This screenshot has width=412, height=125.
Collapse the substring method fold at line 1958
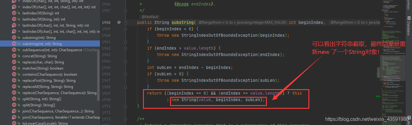click(125, 22)
